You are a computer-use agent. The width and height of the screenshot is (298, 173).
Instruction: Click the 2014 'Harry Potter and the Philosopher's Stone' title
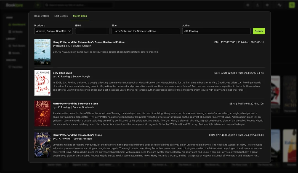(77, 135)
